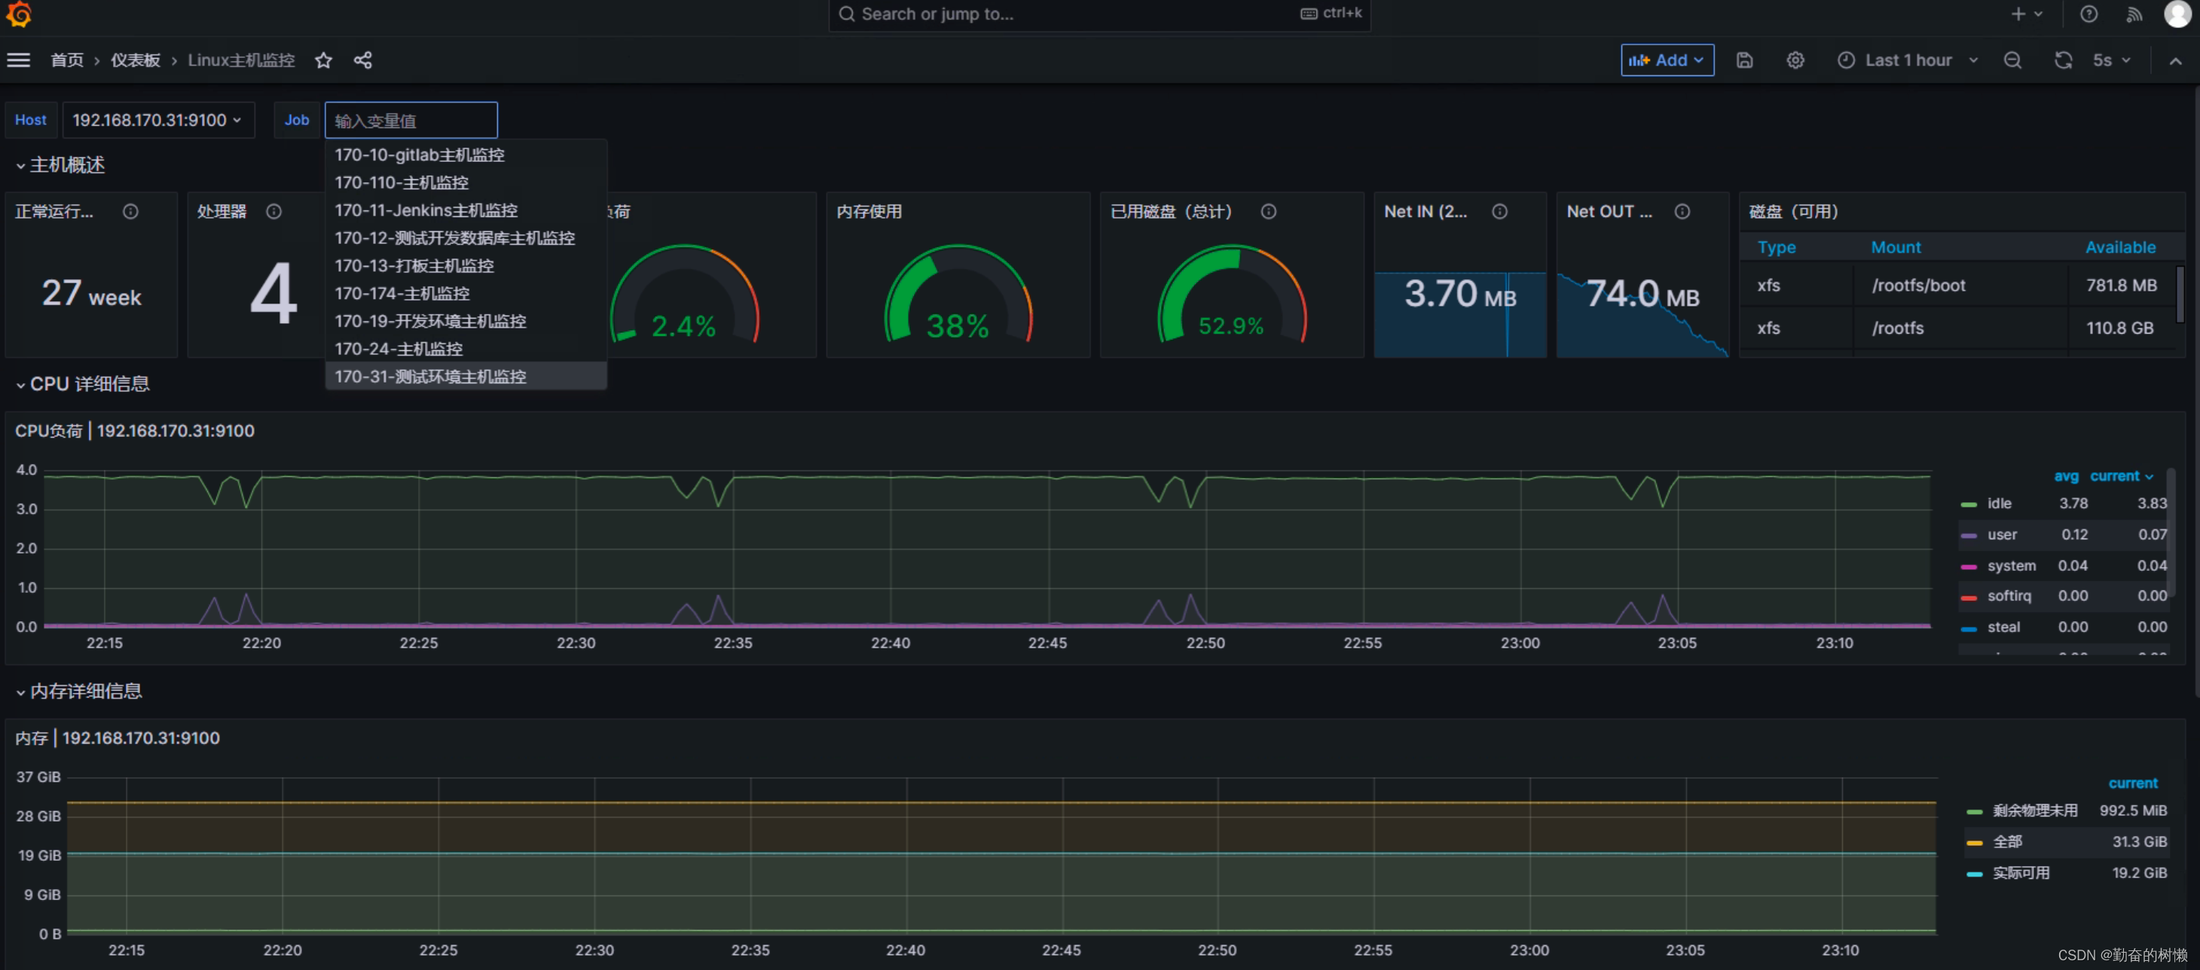Go to 首页 breadcrumb

(68, 59)
